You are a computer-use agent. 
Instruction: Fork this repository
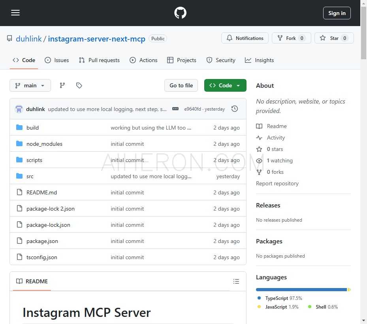291,38
